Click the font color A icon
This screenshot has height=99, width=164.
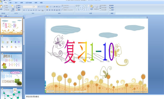pos(43,10)
